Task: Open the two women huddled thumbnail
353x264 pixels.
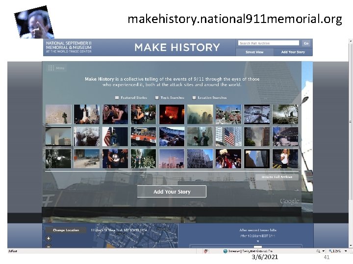Action: pyautogui.click(x=115, y=114)
